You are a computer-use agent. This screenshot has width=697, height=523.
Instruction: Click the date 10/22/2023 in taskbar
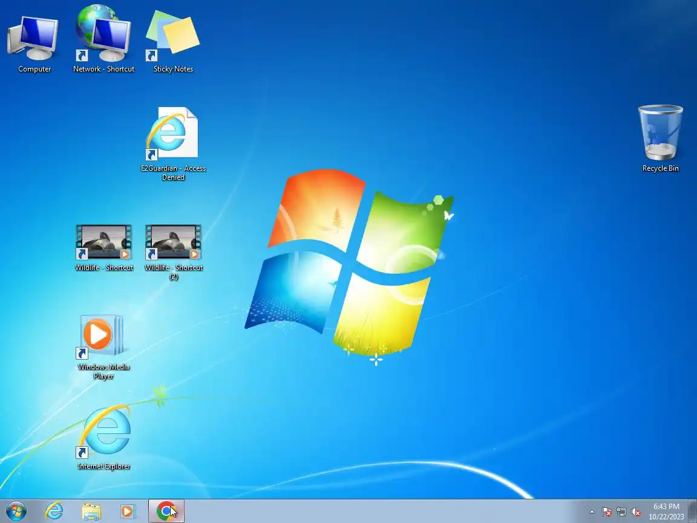click(666, 517)
